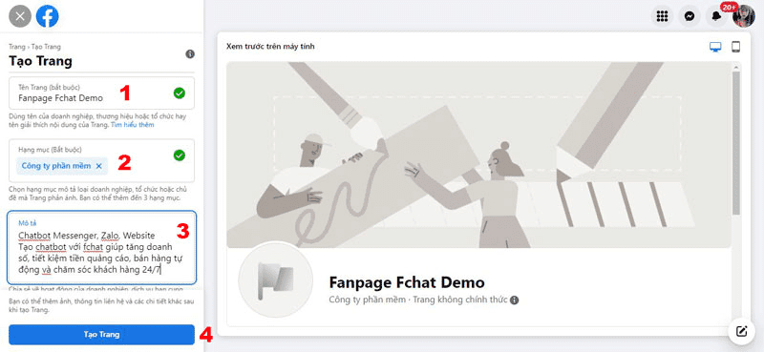Click info icon next to Trang không chính thức

514,300
